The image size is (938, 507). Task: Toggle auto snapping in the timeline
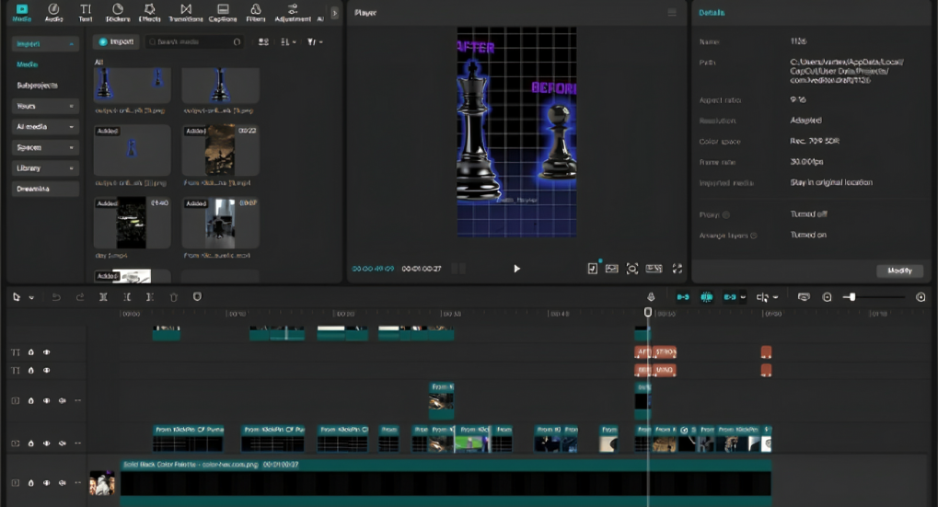pos(706,297)
